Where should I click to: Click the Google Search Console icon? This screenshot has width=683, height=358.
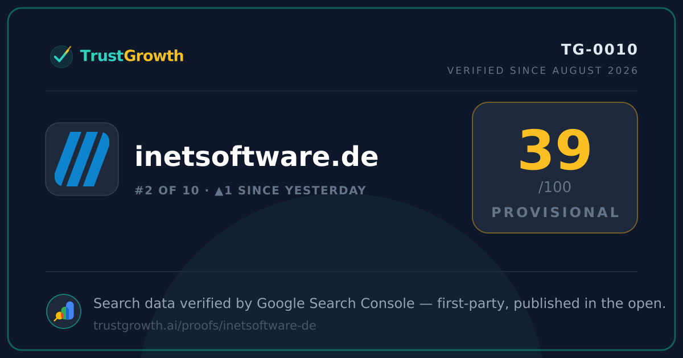tap(64, 311)
